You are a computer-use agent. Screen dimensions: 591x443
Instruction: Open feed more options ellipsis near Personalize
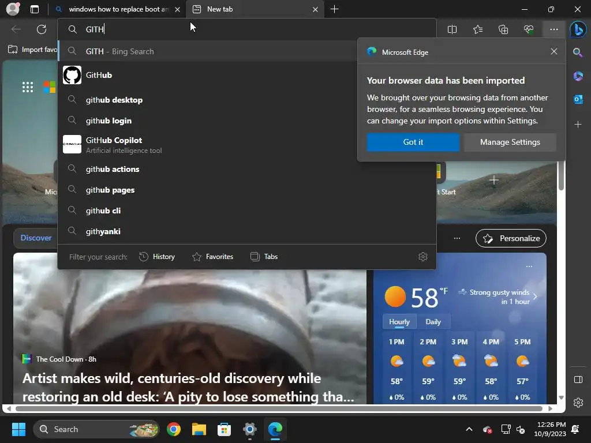pyautogui.click(x=457, y=238)
